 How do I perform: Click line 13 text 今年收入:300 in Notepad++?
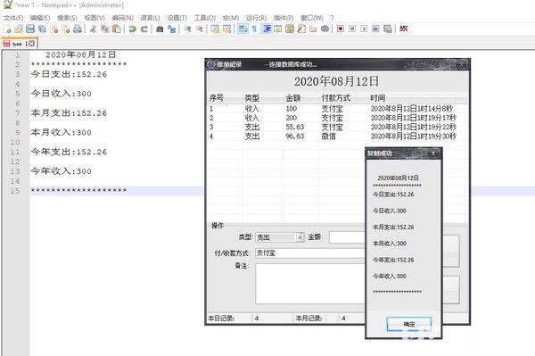point(62,171)
